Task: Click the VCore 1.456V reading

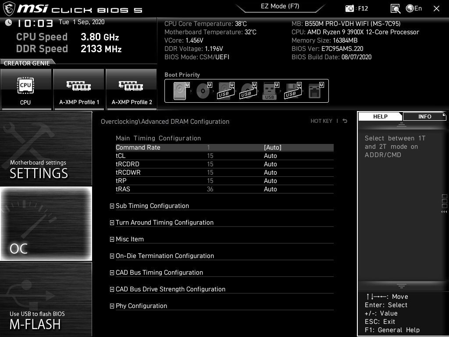Action: point(184,40)
